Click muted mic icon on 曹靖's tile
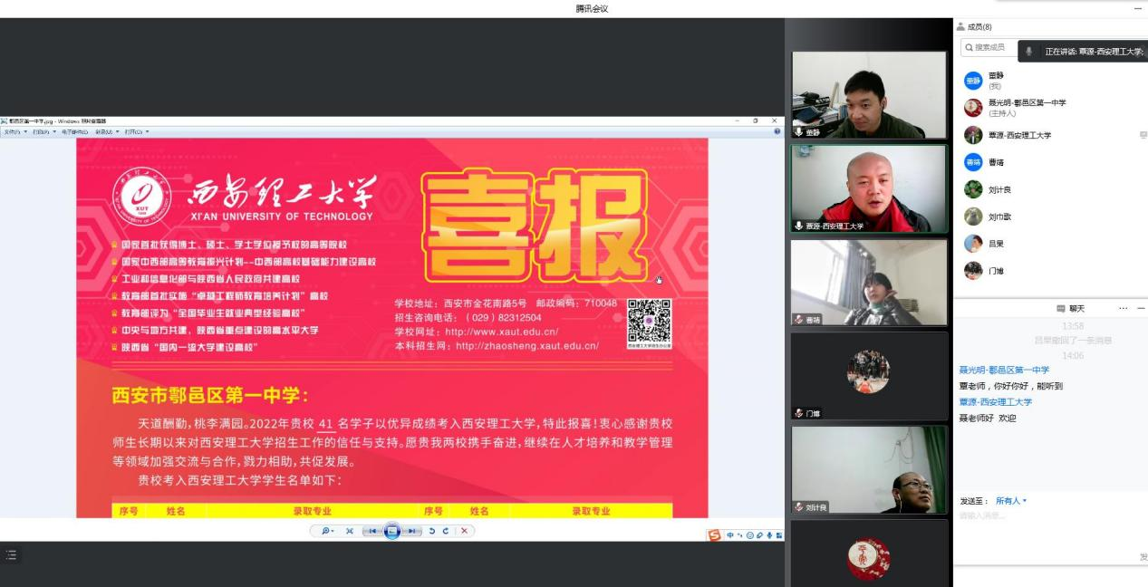Image resolution: width=1148 pixels, height=587 pixels. tap(799, 320)
